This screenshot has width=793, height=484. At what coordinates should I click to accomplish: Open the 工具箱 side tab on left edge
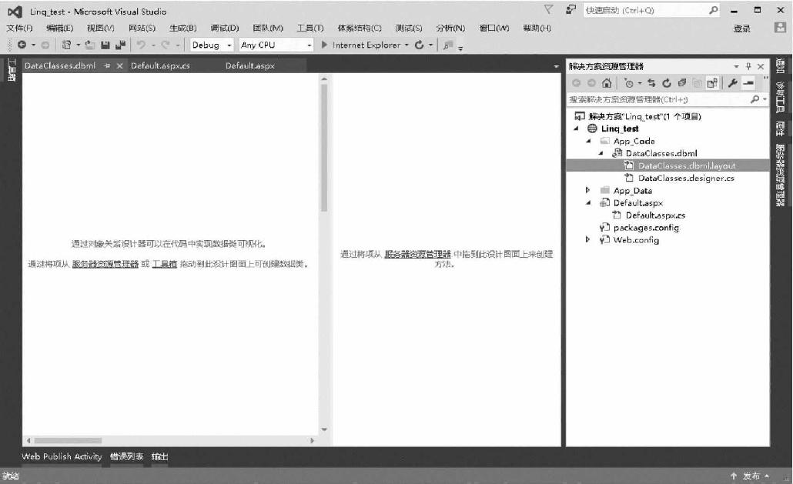(x=12, y=70)
